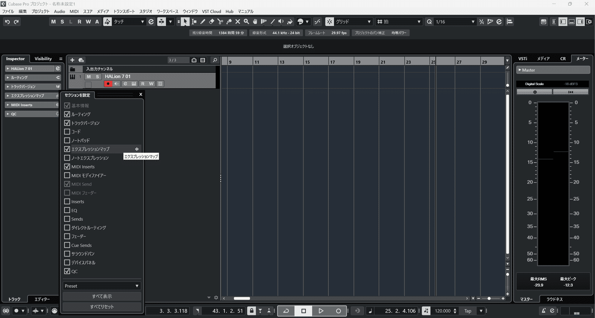Select the Object Selection arrow tool
The width and height of the screenshot is (595, 318).
coord(185,22)
